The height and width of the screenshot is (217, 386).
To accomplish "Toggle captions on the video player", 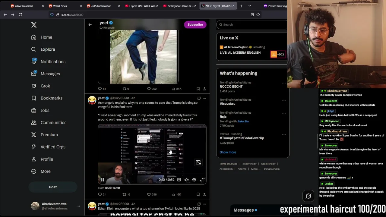I will (x=179, y=180).
